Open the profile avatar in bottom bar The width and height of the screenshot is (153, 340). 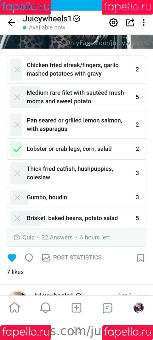point(139,308)
